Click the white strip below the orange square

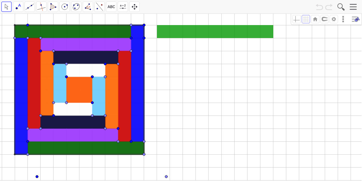coord(73,109)
